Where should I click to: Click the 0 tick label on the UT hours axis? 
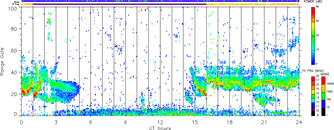[21, 123]
